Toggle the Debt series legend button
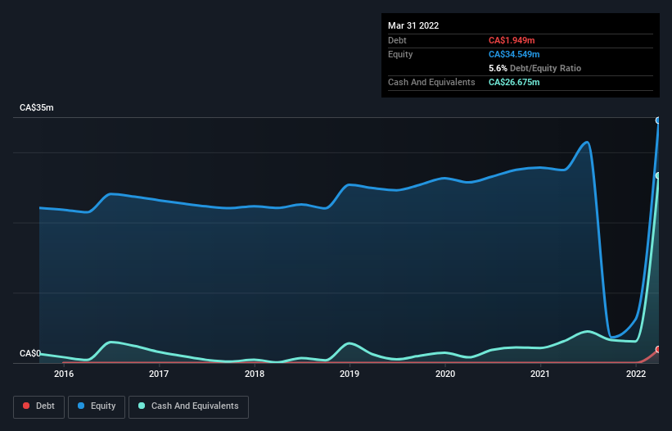672x431 pixels. point(38,406)
